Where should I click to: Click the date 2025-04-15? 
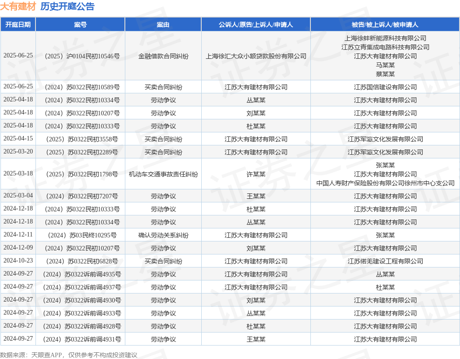18,138
